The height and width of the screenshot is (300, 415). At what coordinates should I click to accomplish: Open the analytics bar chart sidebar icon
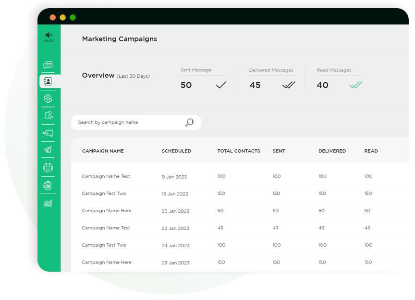coord(48,203)
